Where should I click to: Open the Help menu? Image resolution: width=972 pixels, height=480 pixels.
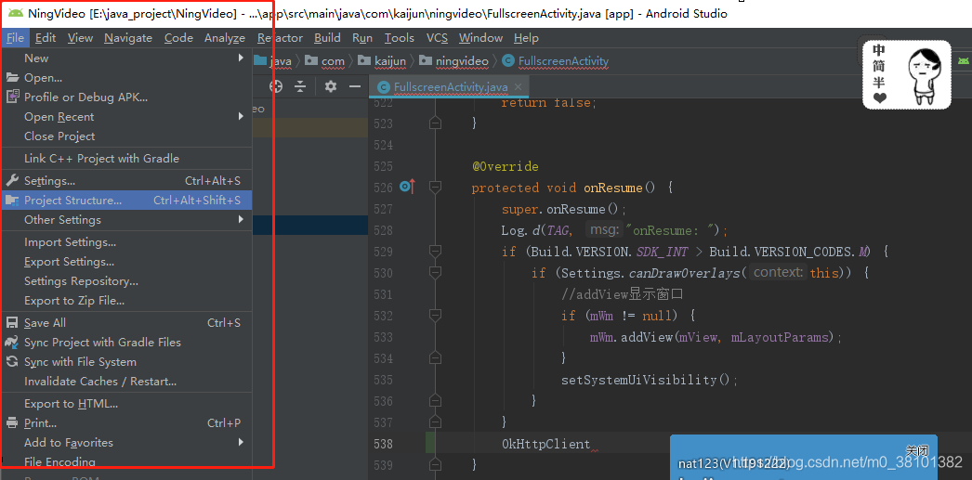(x=526, y=38)
